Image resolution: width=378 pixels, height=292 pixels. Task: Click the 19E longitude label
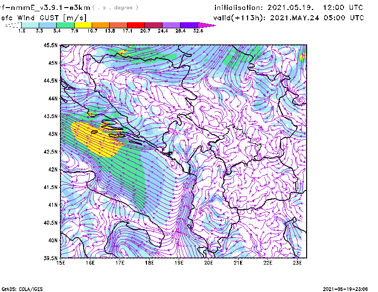point(179,263)
